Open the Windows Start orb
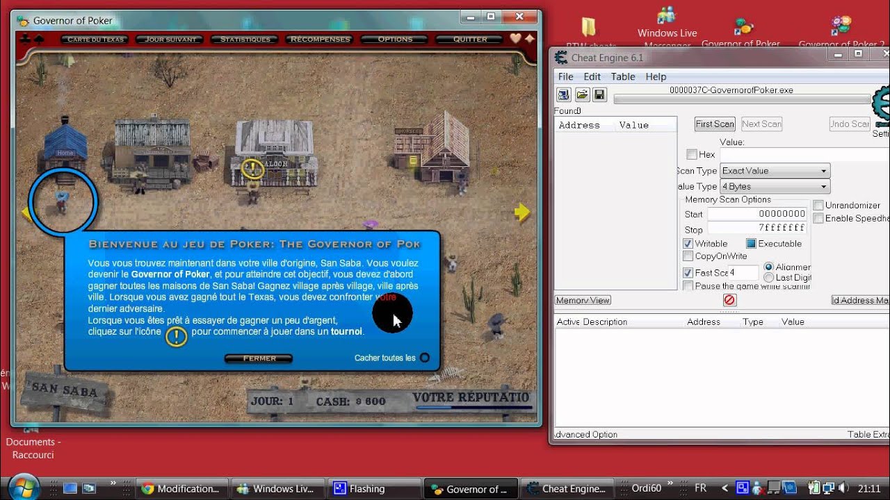Viewport: 890px width, 500px height. [x=26, y=487]
